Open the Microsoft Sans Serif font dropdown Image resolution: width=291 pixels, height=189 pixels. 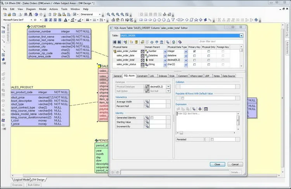(x=31, y=20)
